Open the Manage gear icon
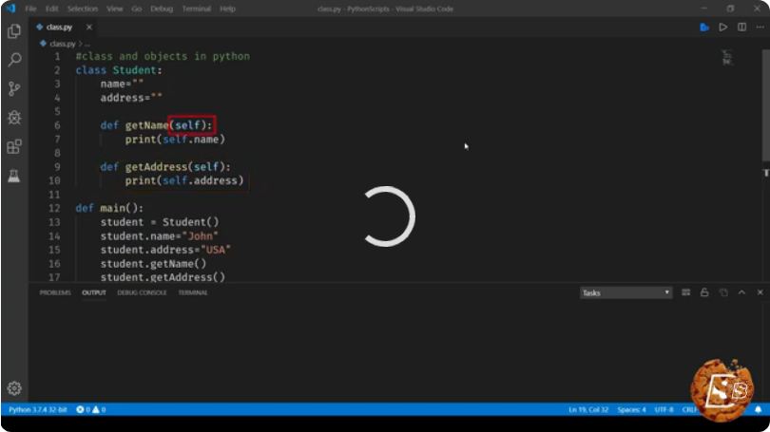Image resolution: width=770 pixels, height=432 pixels. pos(14,388)
